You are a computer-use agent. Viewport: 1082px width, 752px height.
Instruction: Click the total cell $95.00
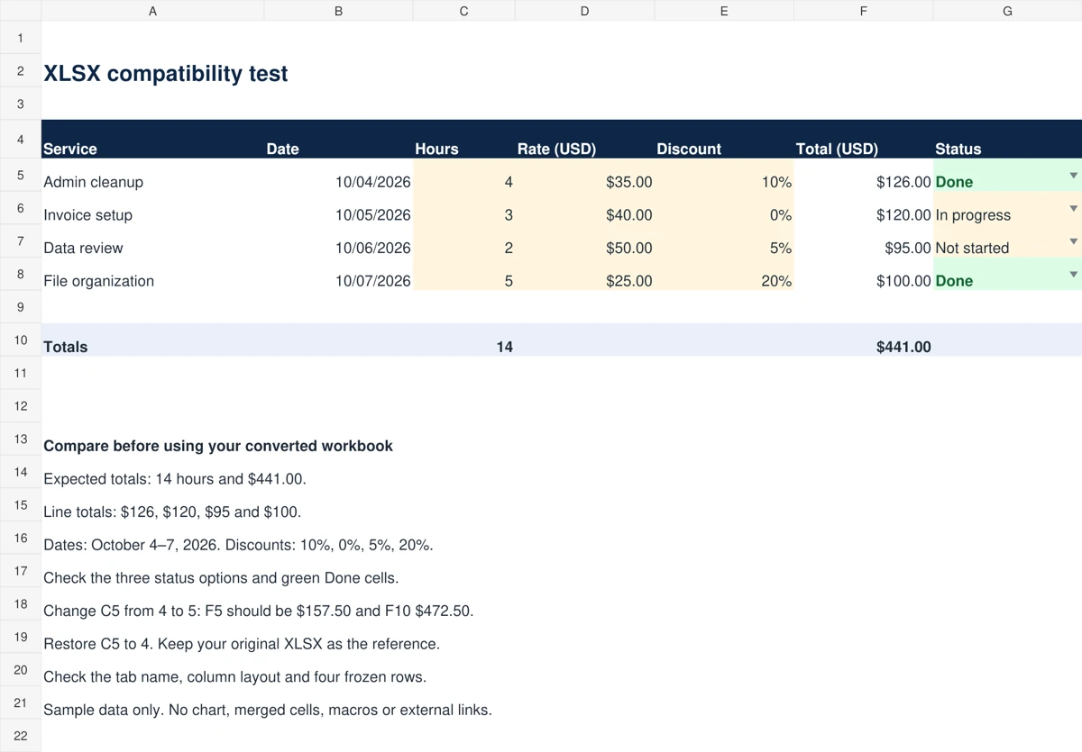click(863, 241)
